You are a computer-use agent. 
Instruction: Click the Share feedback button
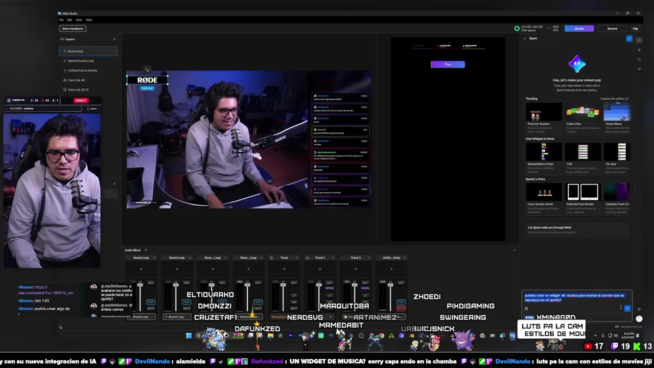(73, 29)
